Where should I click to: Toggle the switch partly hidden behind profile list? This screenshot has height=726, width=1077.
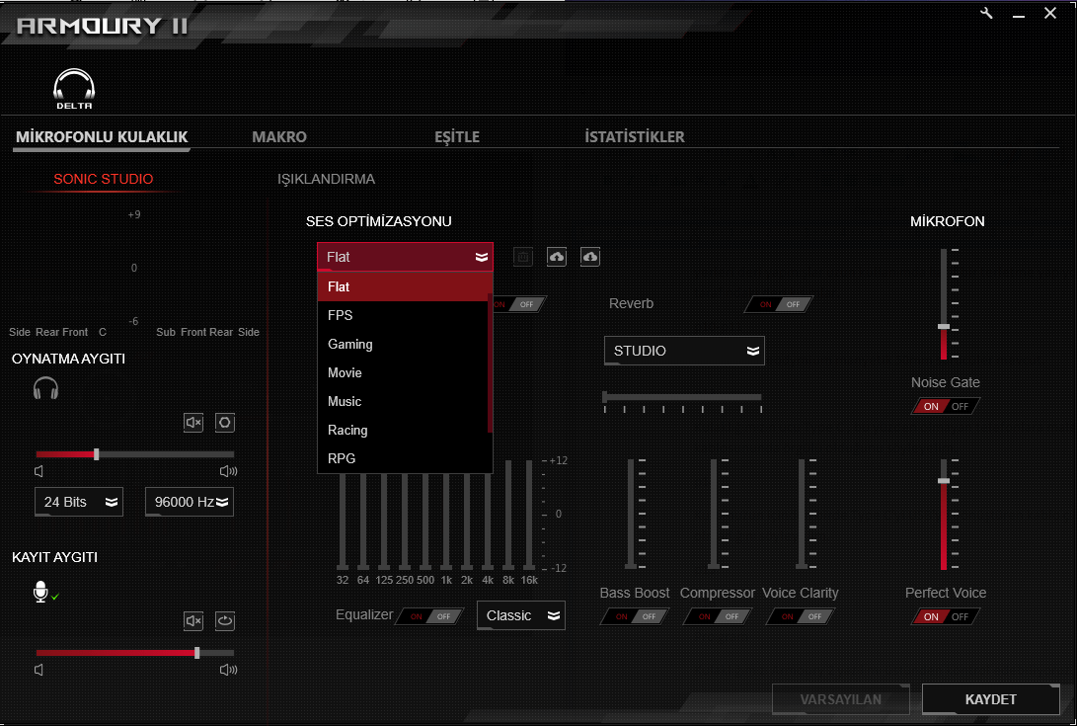coord(520,304)
